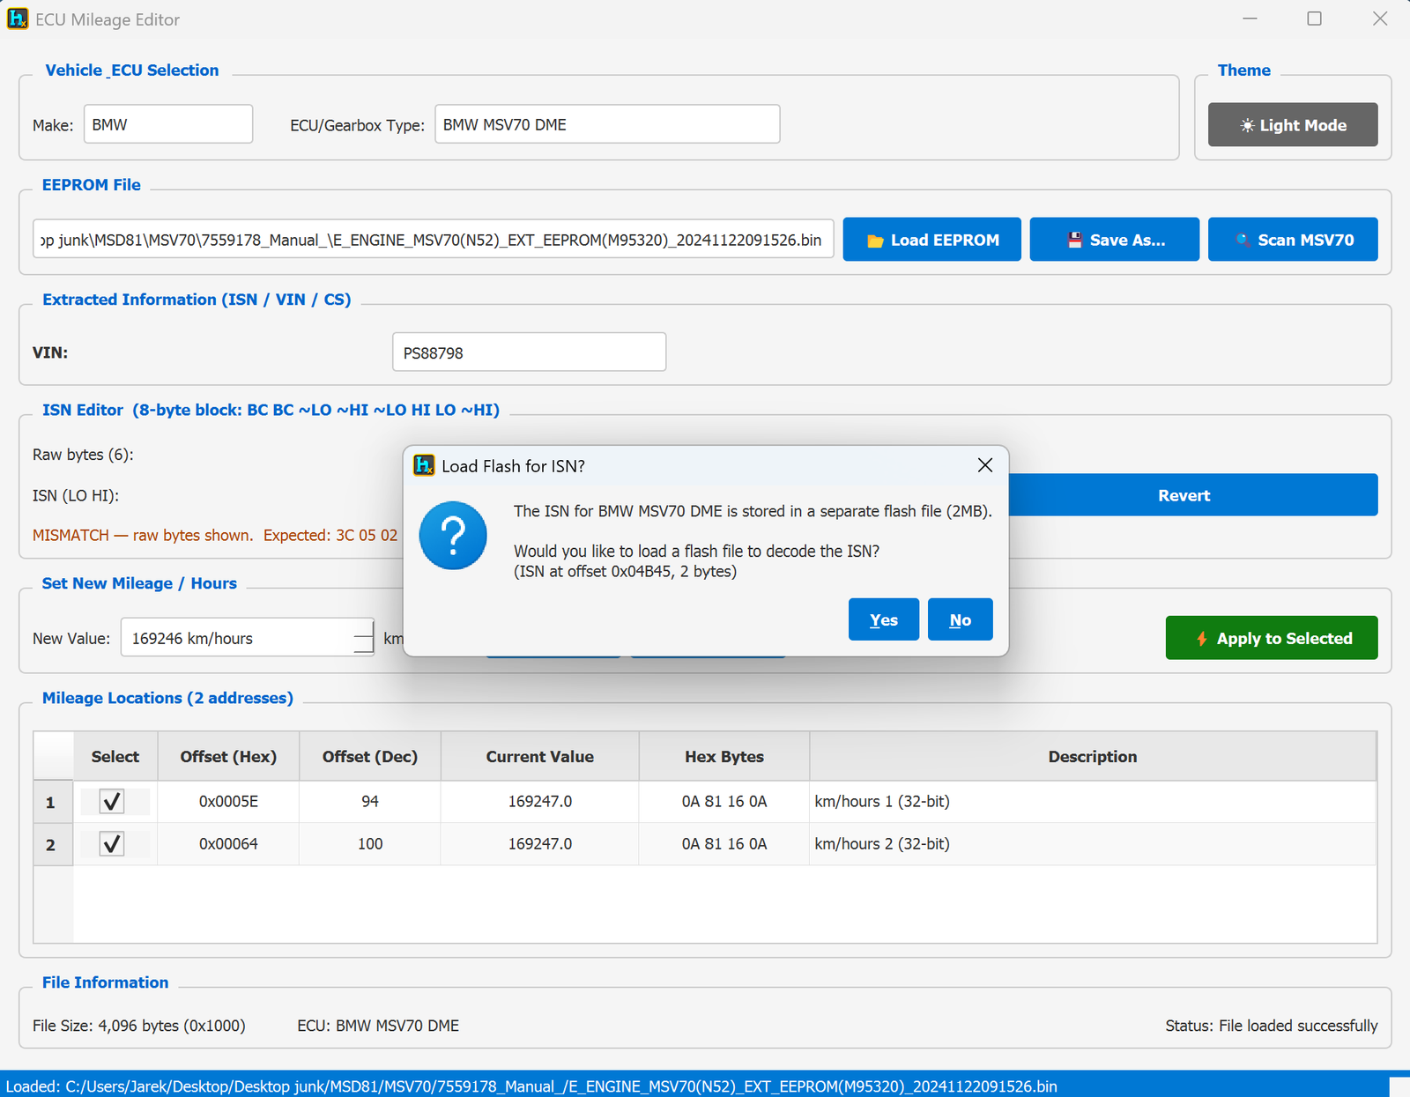Click File Size: 4,096 bytes text

(139, 1026)
